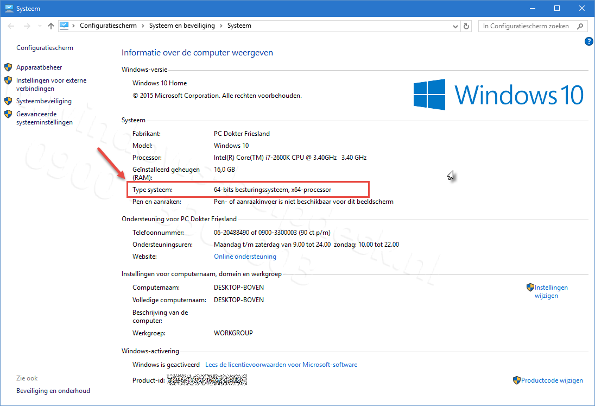Open address bar history dropdown
The width and height of the screenshot is (595, 406).
click(455, 26)
